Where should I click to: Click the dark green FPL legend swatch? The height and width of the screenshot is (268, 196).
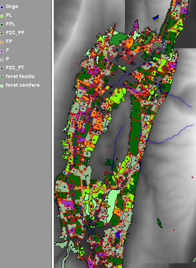point(2,25)
